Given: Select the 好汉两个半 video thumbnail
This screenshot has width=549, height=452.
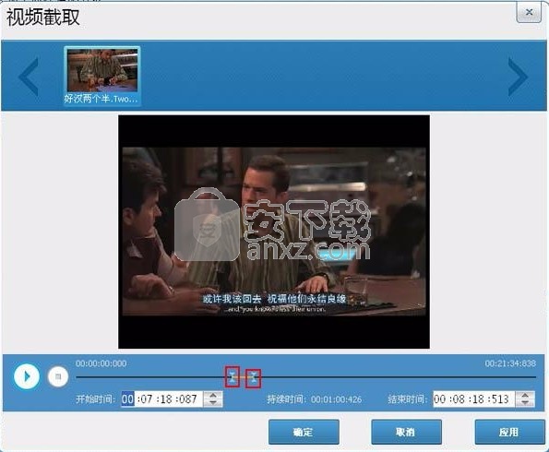Looking at the screenshot, I should [101, 76].
